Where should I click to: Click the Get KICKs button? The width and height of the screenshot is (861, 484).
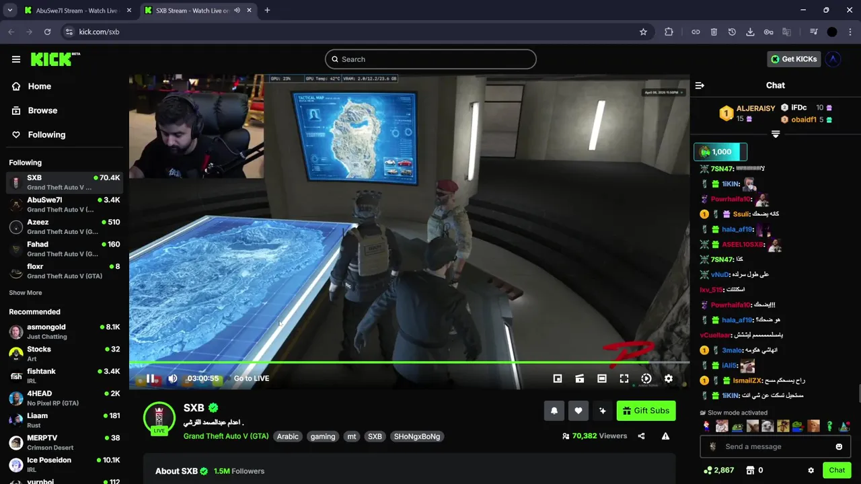pyautogui.click(x=794, y=59)
